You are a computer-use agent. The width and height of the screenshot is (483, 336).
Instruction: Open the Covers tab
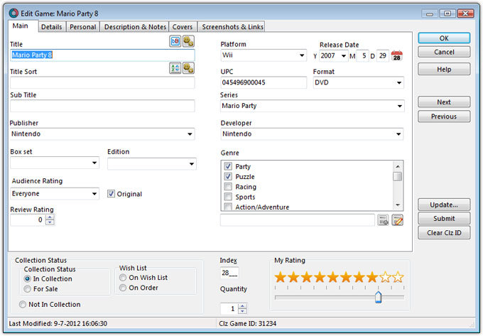coord(183,27)
